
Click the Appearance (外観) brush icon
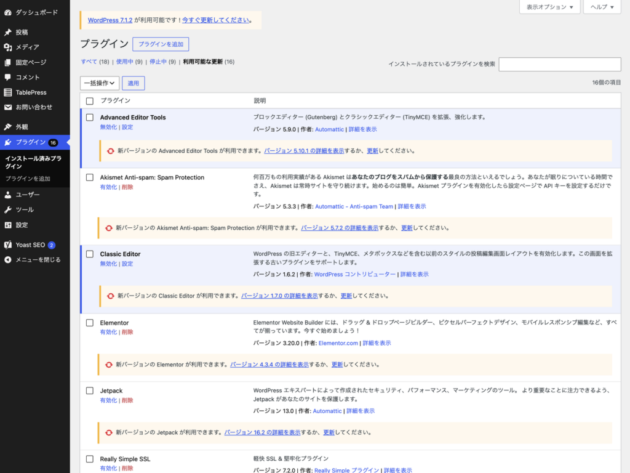click(x=7, y=127)
